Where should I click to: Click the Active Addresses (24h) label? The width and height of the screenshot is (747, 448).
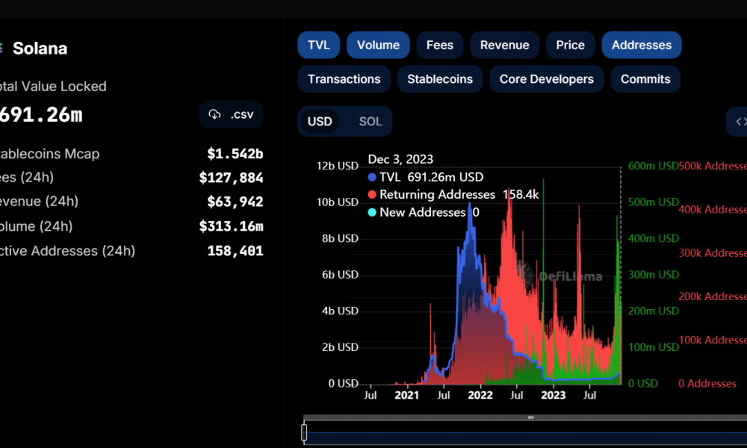[67, 251]
